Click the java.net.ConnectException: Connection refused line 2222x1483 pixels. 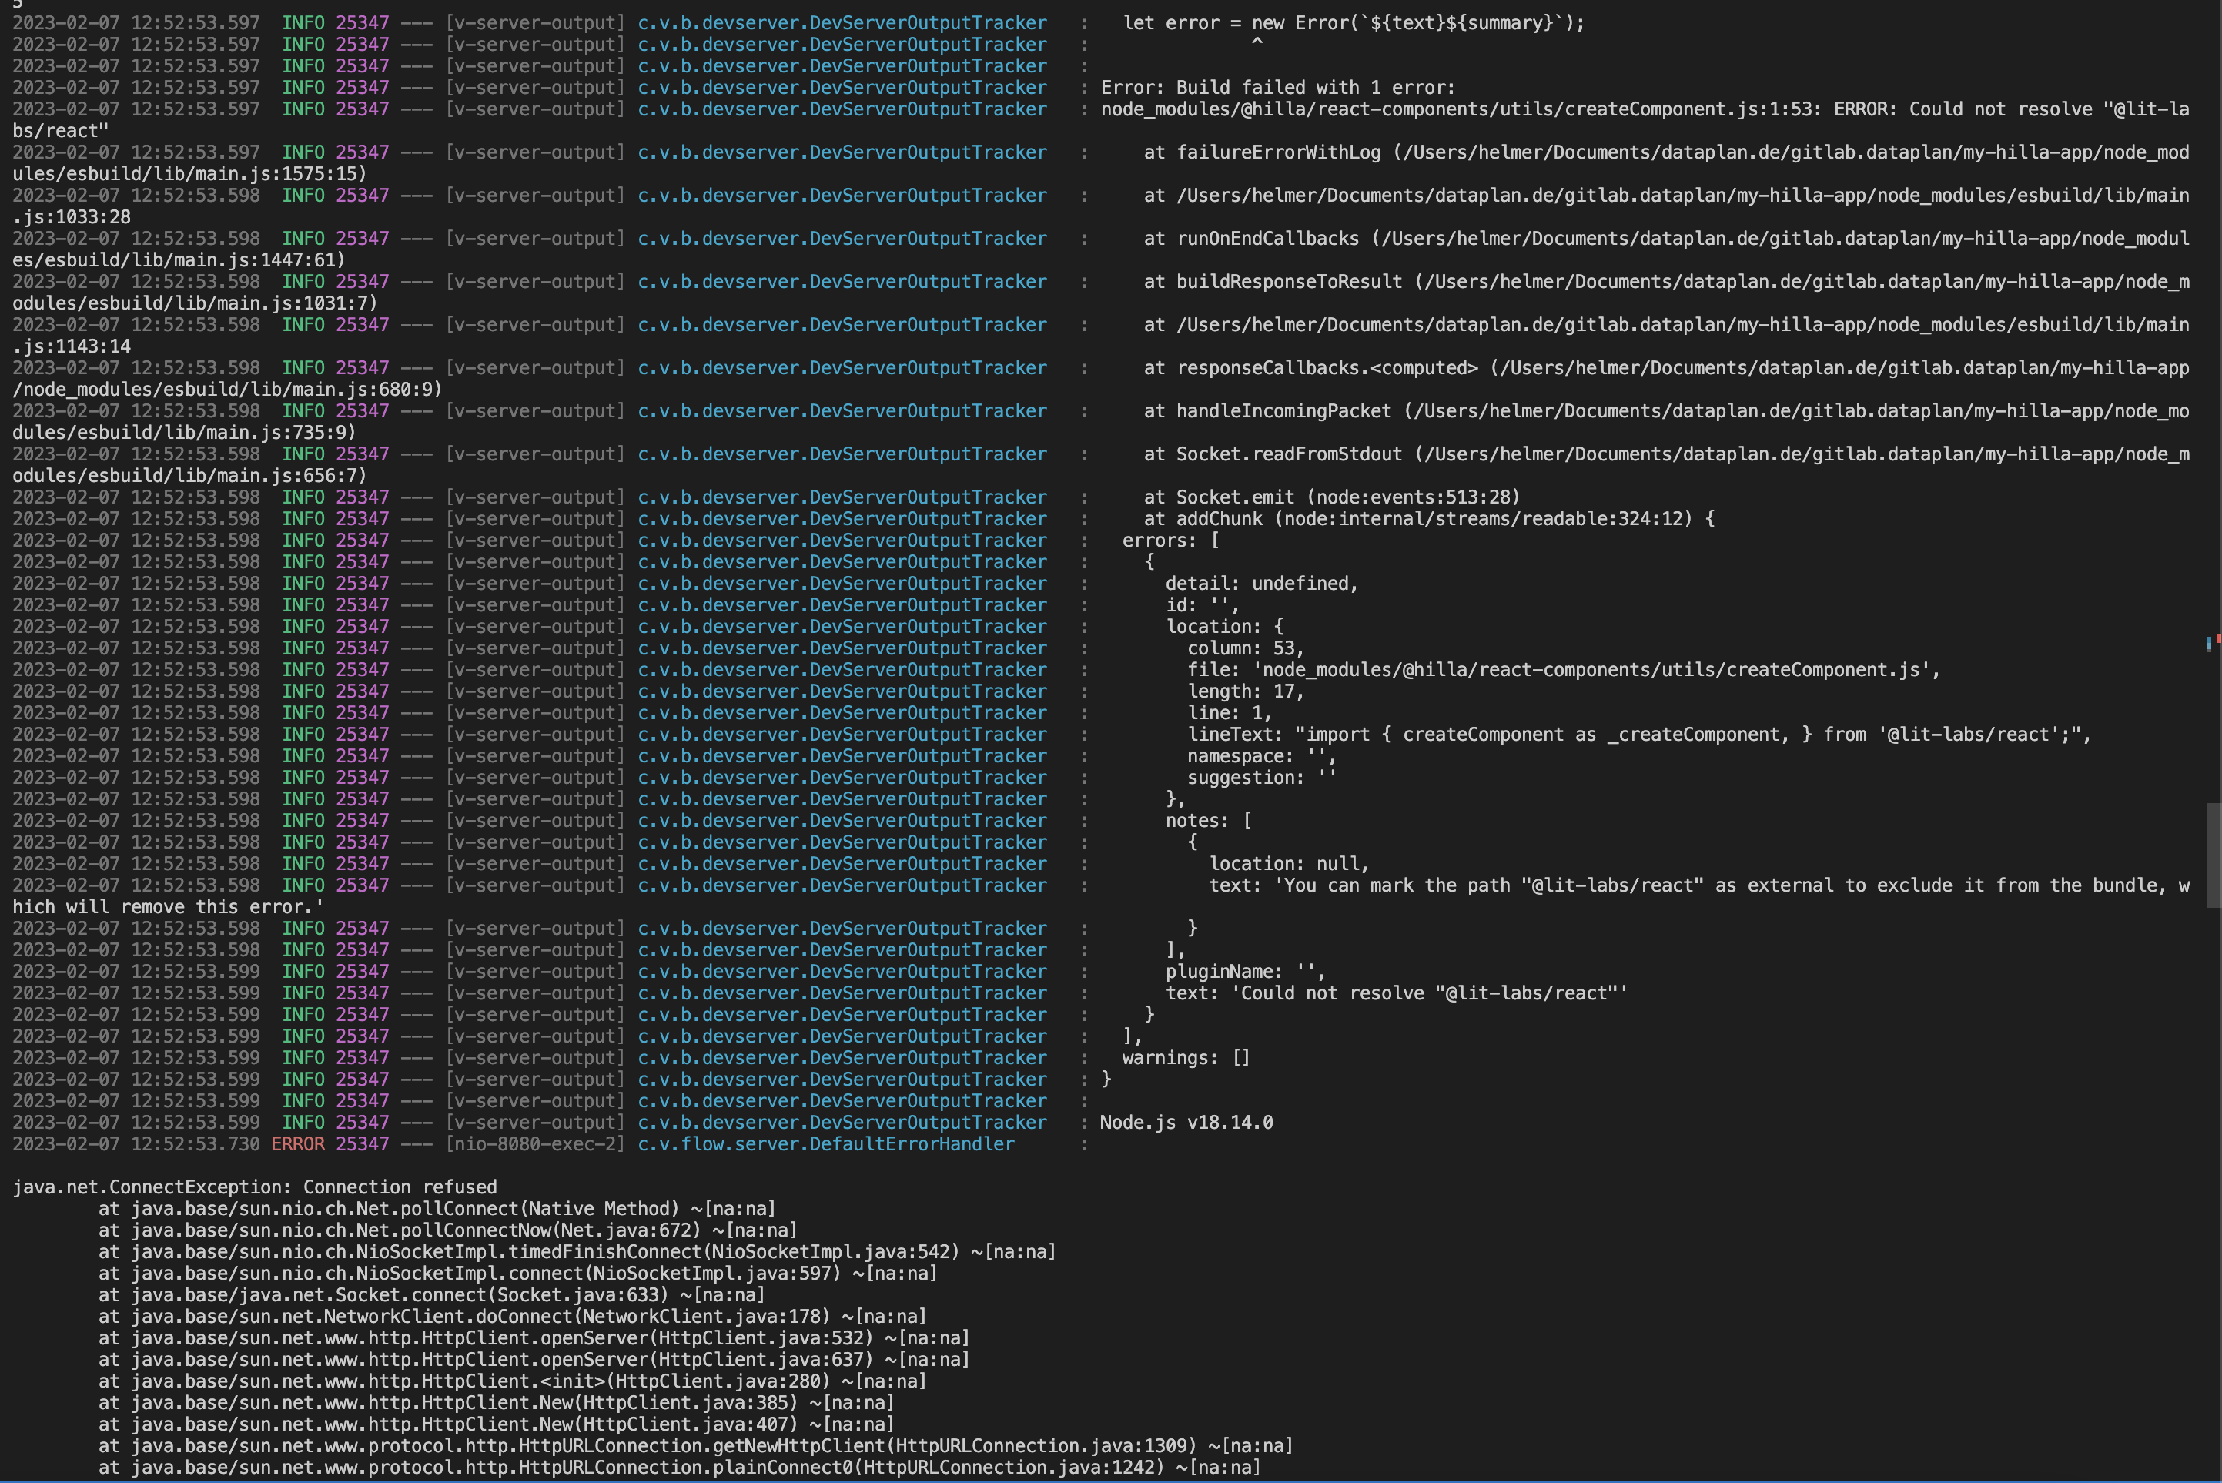(x=256, y=1187)
